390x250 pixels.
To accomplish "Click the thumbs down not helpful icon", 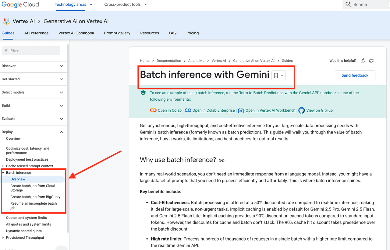I will 371,61.
